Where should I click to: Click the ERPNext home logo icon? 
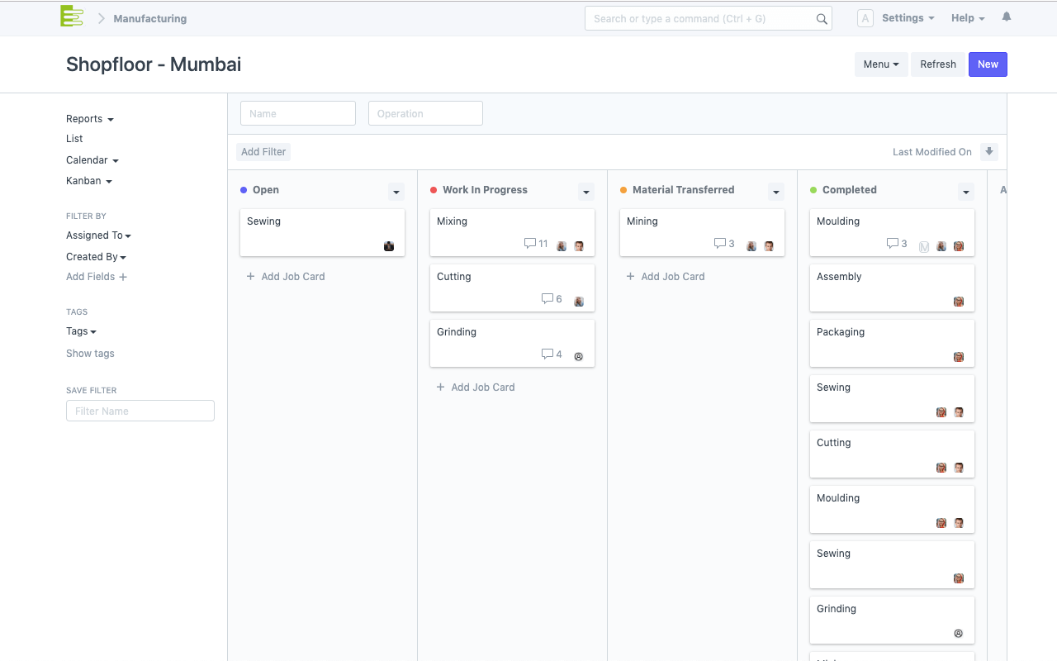coord(72,17)
